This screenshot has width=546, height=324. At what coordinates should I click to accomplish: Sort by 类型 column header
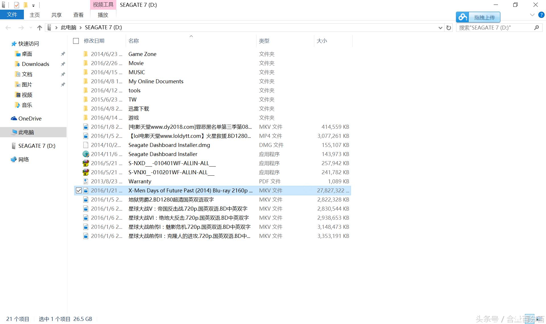264,41
